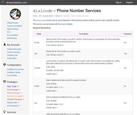Expand the Holiday Packages arrow
The width and height of the screenshot is (137, 115).
click(21, 93)
